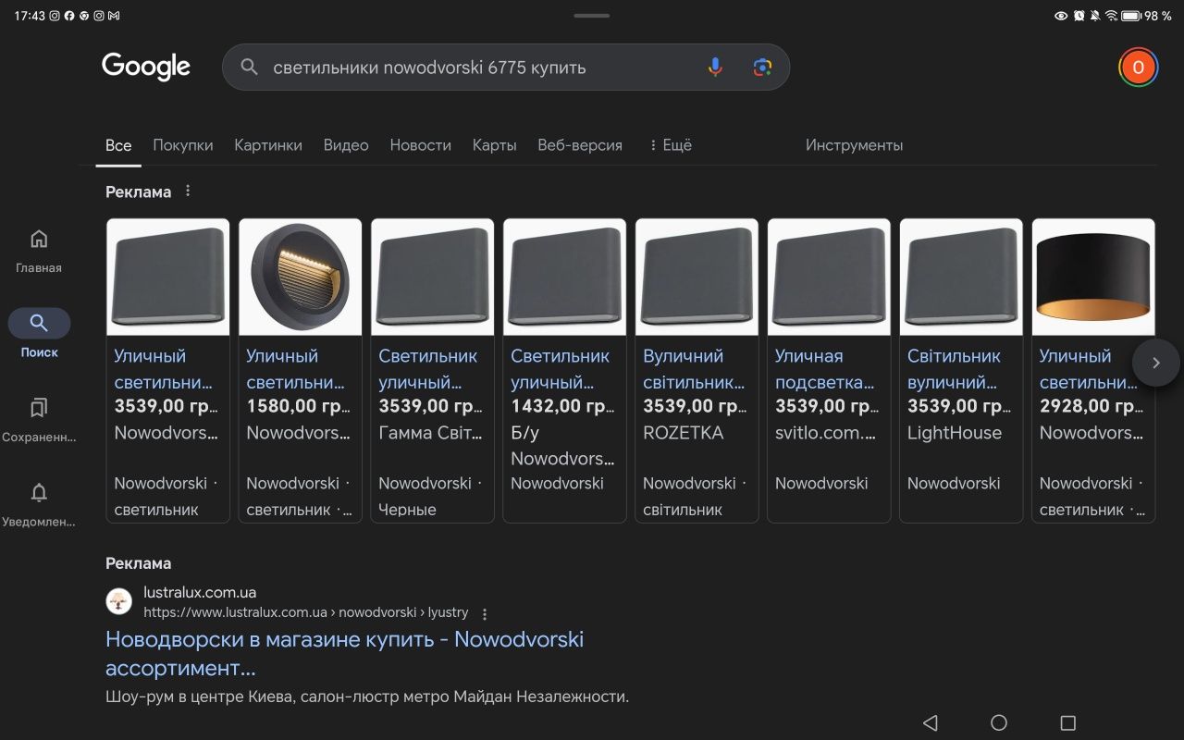
Task: Tap the Android home circle button
Action: click(x=999, y=722)
